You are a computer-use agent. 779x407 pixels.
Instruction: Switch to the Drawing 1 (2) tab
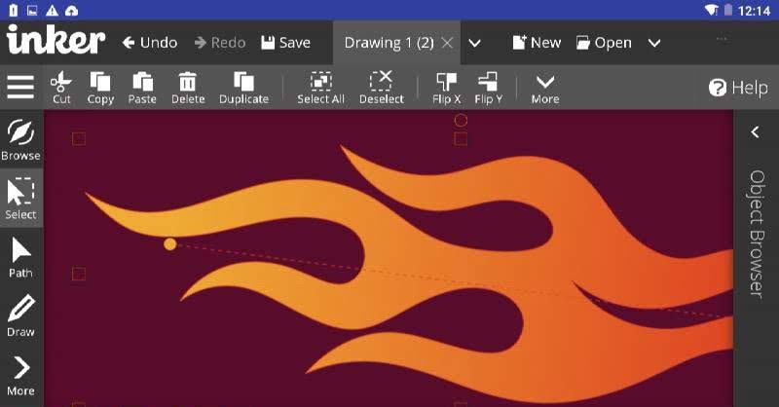pos(389,43)
